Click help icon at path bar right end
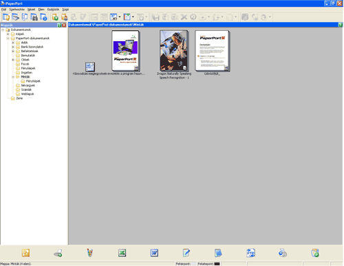 coord(341,25)
